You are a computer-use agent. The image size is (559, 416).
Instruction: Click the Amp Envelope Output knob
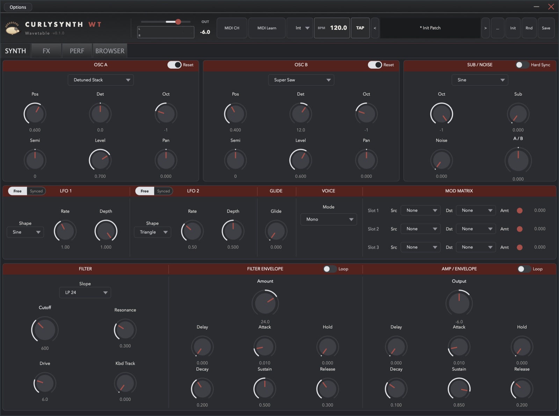(459, 303)
